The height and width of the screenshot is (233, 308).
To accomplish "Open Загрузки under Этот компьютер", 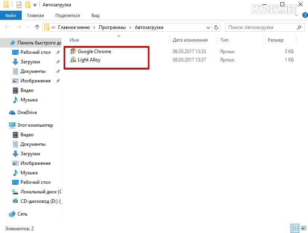I will pos(30,154).
